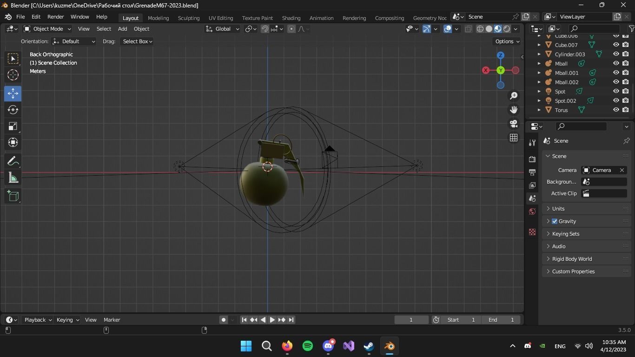
Task: Switch to Wireframe viewport shading
Action: coord(480,29)
